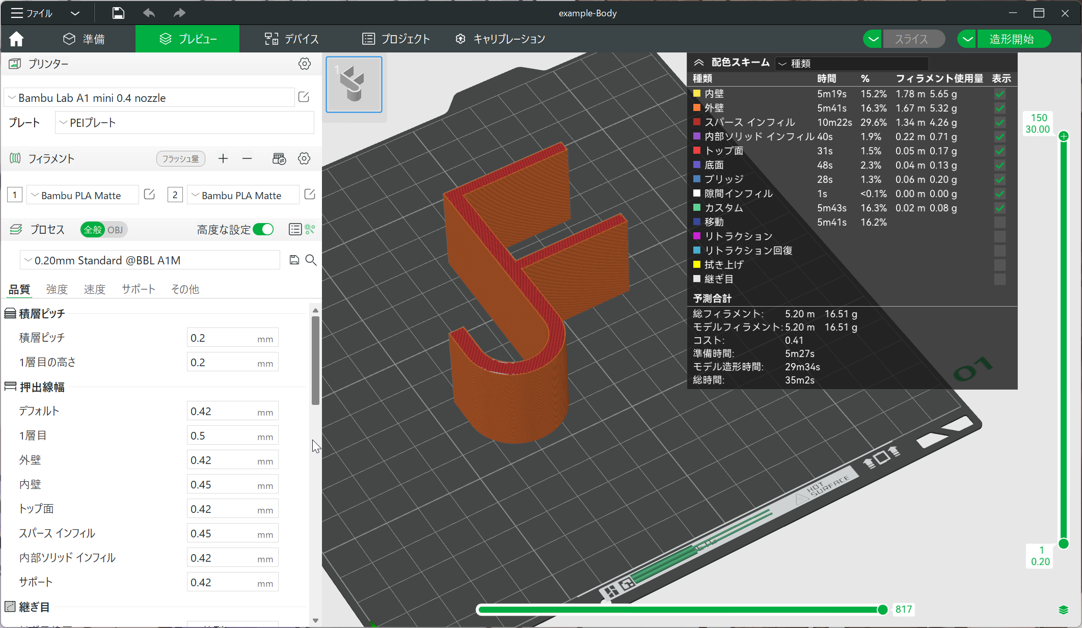Click the remove filament minus icon
This screenshot has height=628, width=1082.
(x=247, y=159)
